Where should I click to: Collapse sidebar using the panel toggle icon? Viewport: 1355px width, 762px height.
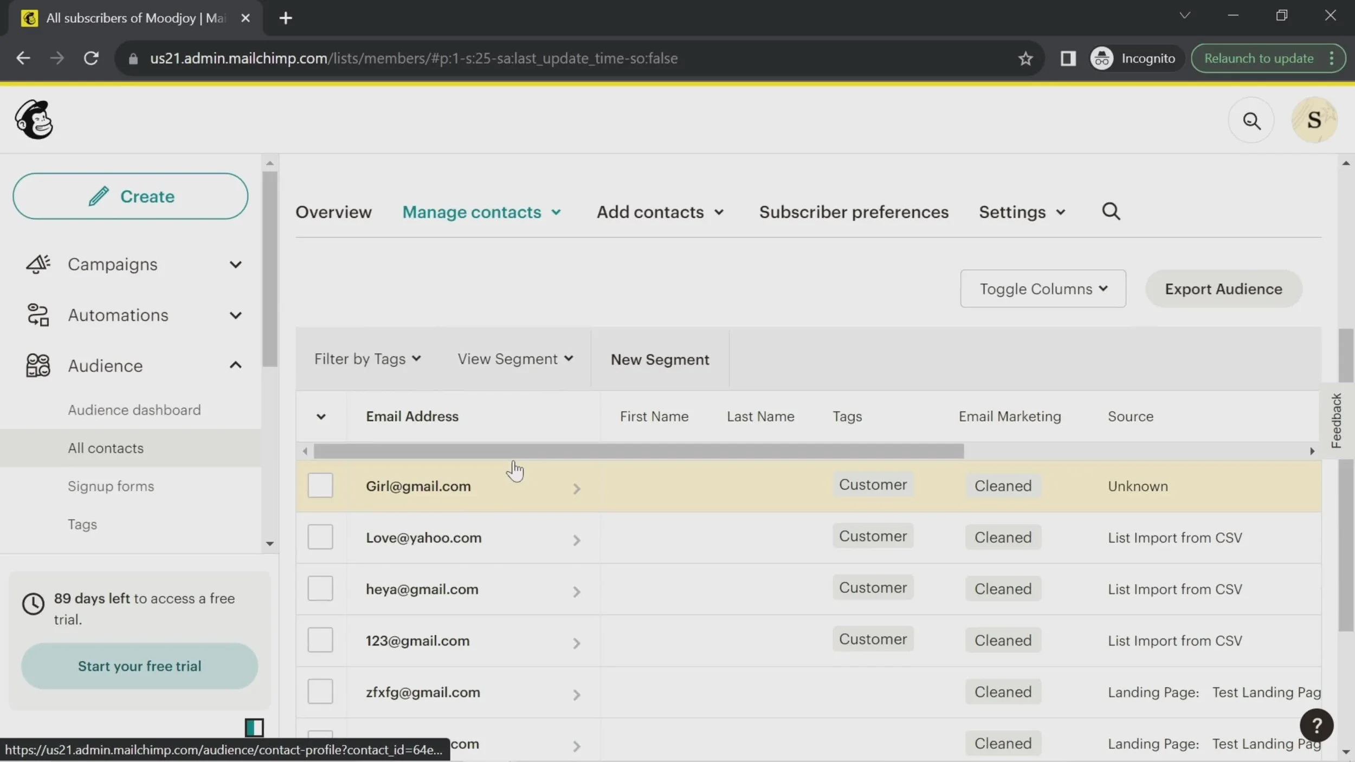254,727
